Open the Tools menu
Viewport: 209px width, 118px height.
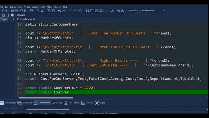point(42,7)
